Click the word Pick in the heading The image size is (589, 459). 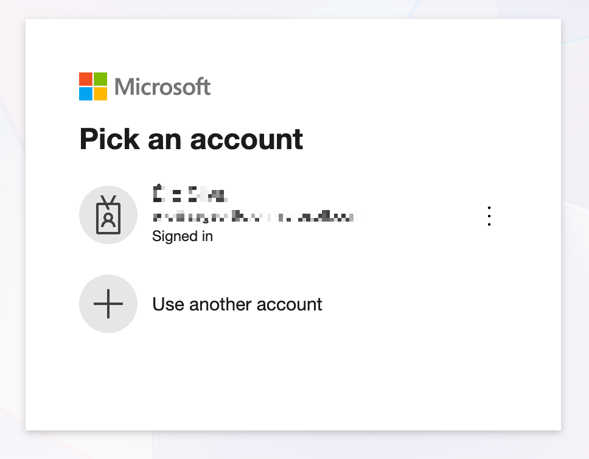(x=110, y=139)
